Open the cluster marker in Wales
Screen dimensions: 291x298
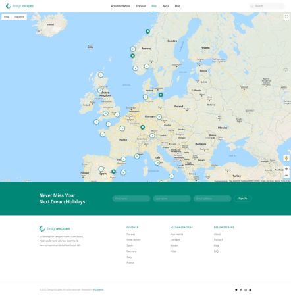105,113
